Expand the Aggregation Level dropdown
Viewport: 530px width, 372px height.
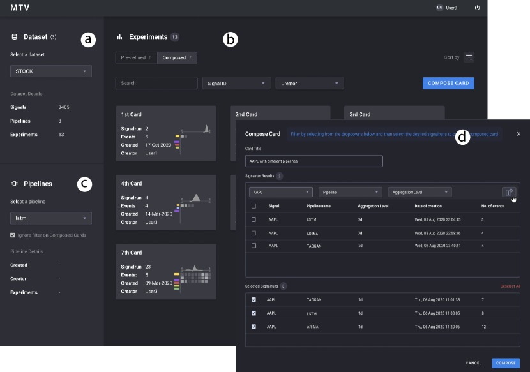click(x=420, y=192)
